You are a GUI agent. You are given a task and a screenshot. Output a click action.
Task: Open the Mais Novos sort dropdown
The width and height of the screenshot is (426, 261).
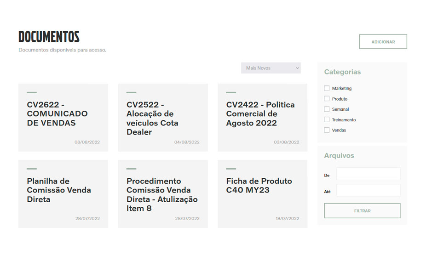pos(271,68)
